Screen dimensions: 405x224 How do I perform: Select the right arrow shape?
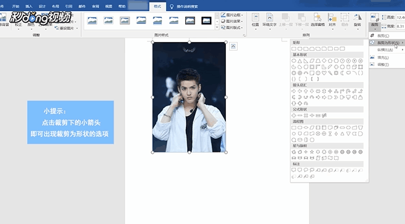294,91
